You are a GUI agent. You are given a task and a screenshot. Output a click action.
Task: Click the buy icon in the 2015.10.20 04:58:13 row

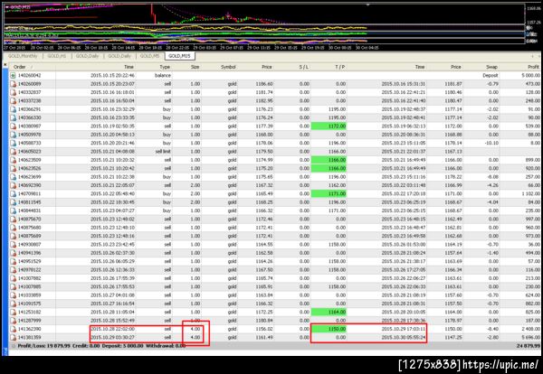pos(14,135)
